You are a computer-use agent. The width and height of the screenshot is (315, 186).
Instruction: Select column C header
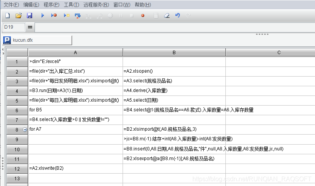pyautogui.click(x=270, y=53)
